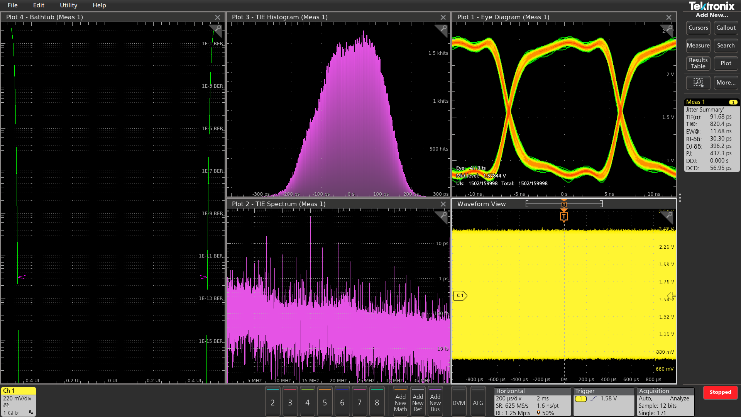Open the Utility menu
Screen dimensions: 741x417
[x=68, y=5]
